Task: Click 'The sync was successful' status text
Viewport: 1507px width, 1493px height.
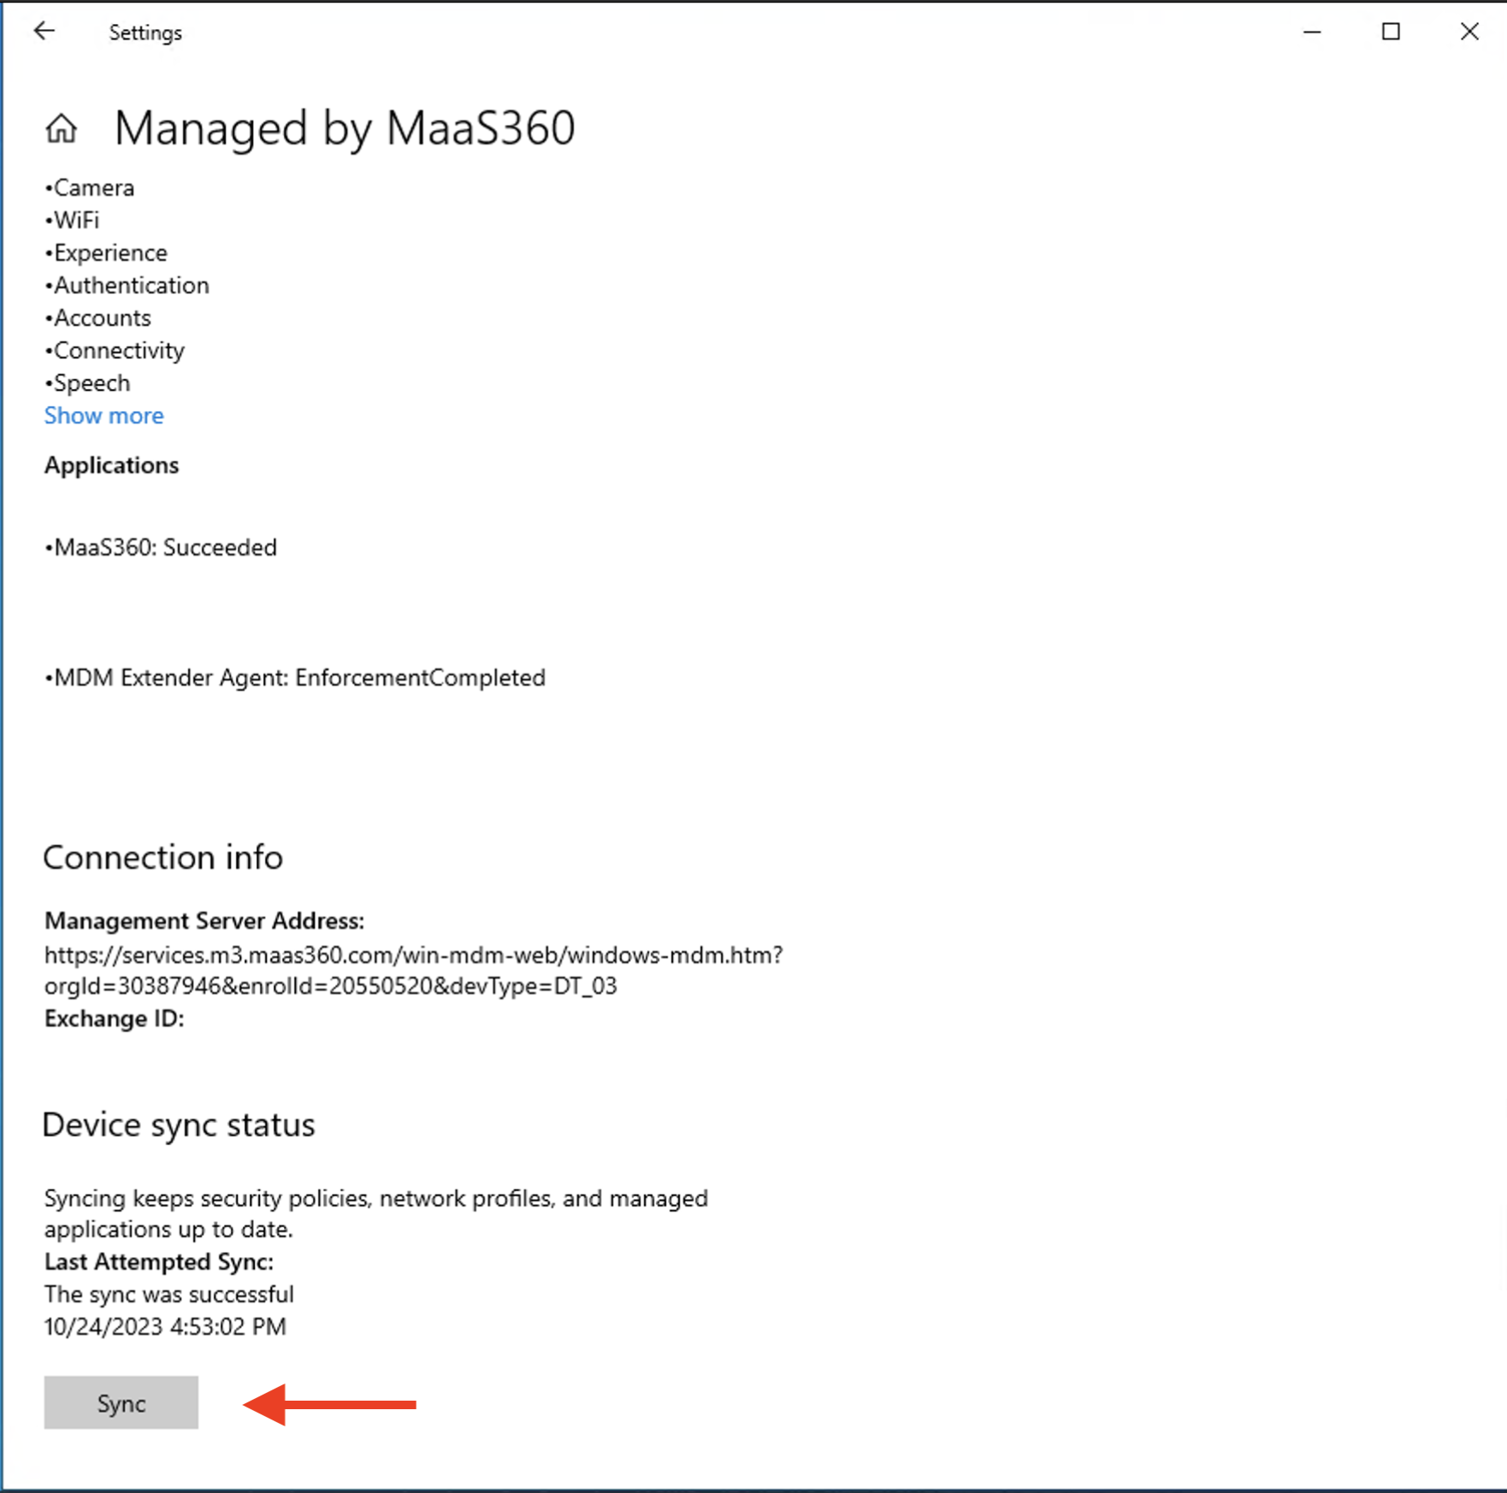Action: pyautogui.click(x=169, y=1295)
